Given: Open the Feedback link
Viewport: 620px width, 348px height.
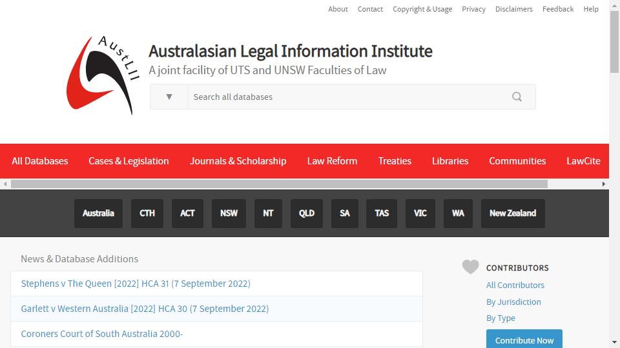Looking at the screenshot, I should coord(558,9).
